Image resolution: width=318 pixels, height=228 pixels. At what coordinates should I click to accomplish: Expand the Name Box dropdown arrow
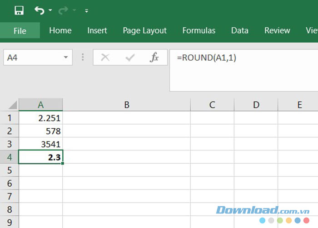[66, 58]
